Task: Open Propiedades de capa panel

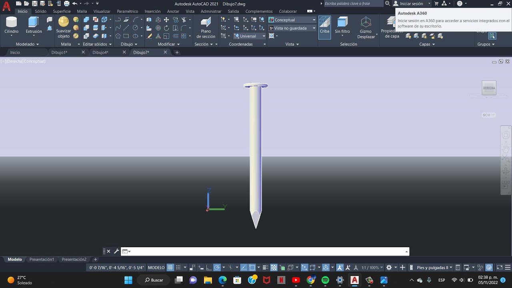Action: pyautogui.click(x=392, y=28)
